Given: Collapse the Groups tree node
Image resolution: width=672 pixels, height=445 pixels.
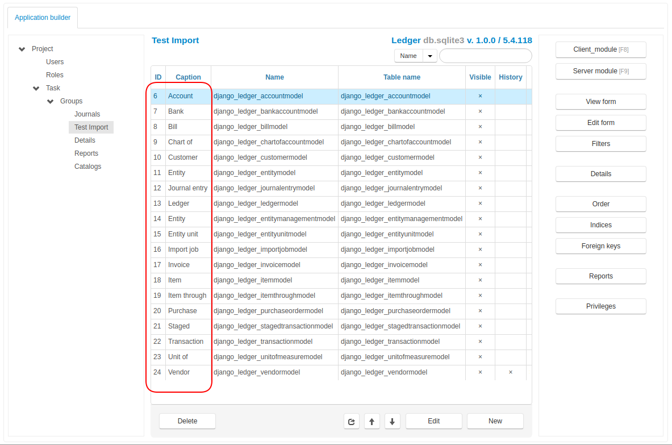Looking at the screenshot, I should click(50, 102).
